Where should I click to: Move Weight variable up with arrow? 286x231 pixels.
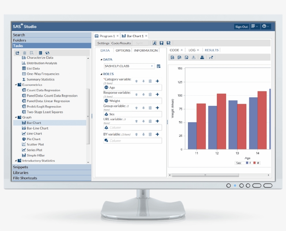(x=136, y=94)
